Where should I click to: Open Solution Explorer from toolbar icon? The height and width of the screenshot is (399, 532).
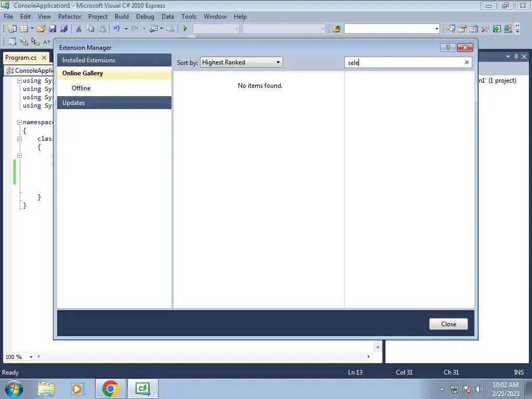(x=450, y=29)
